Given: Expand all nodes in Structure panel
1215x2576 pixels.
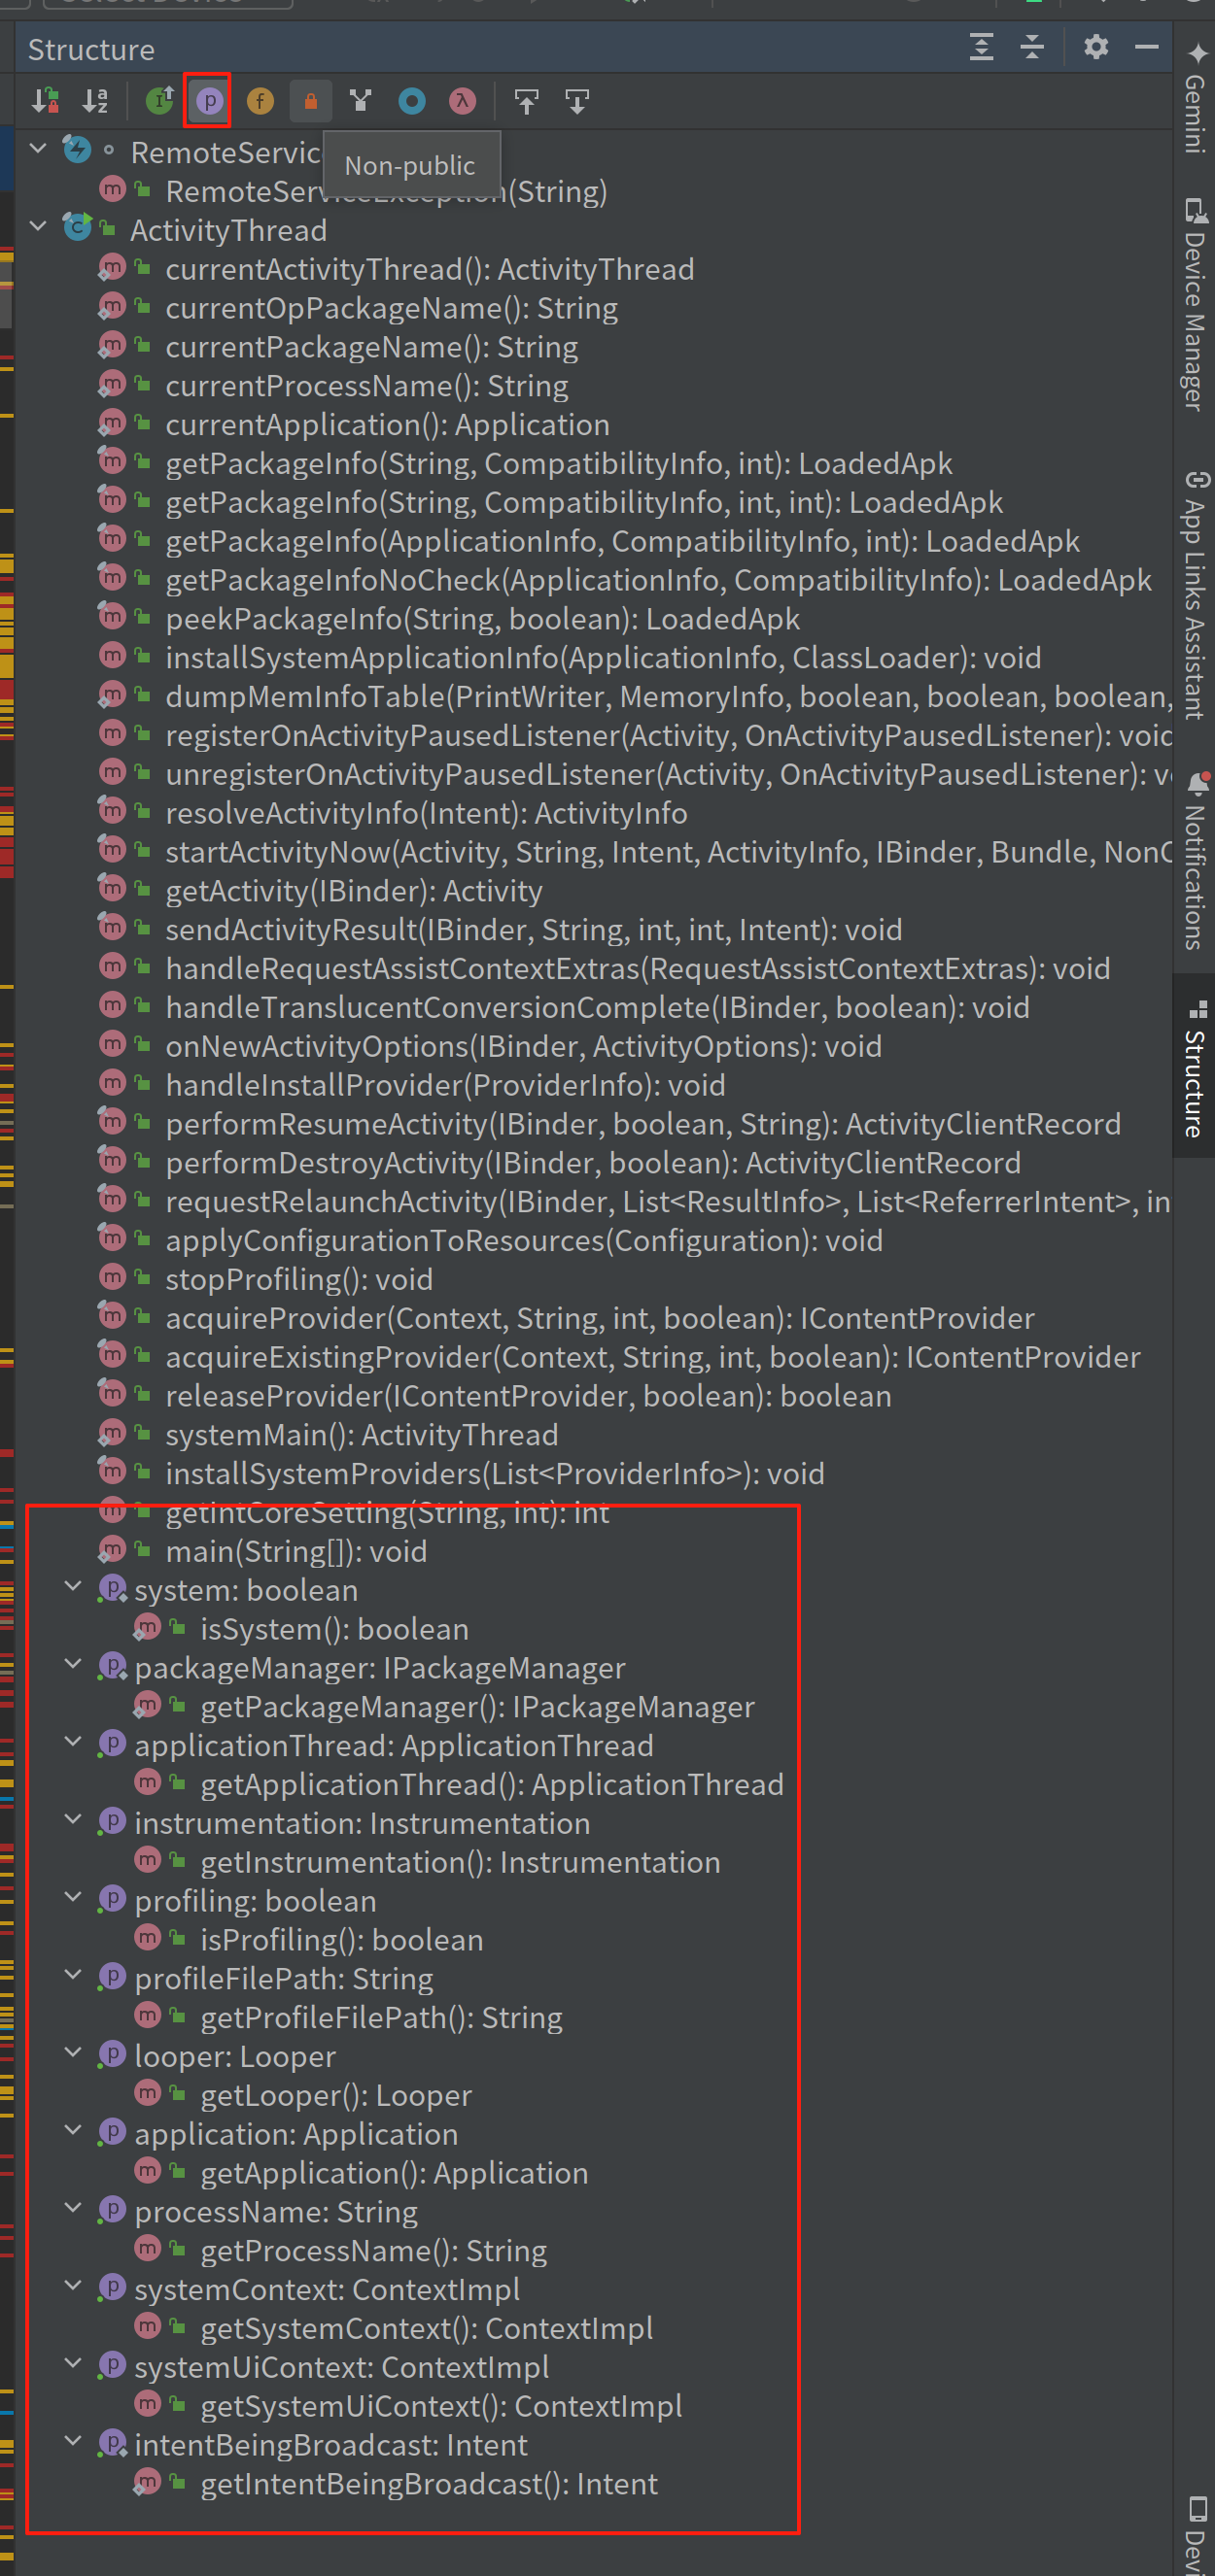Looking at the screenshot, I should (x=982, y=47).
